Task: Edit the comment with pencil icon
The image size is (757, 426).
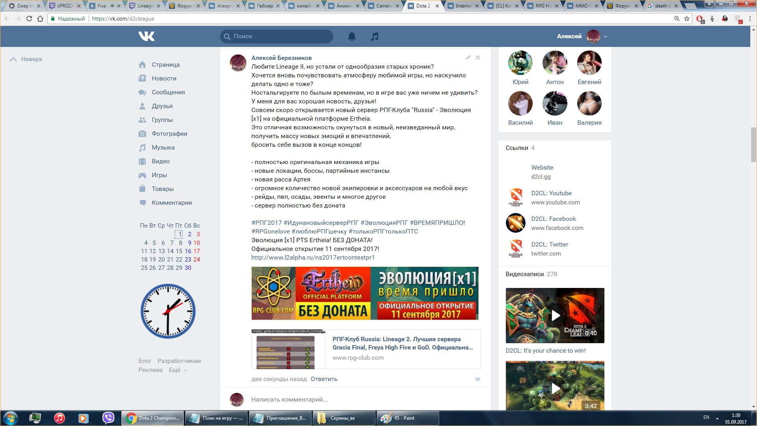Action: coord(468,58)
